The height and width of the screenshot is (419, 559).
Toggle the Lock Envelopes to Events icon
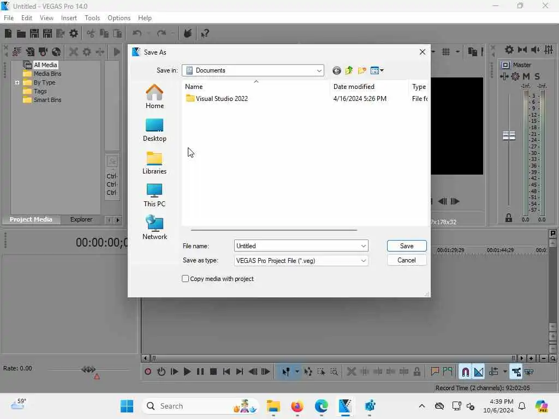[516, 372]
